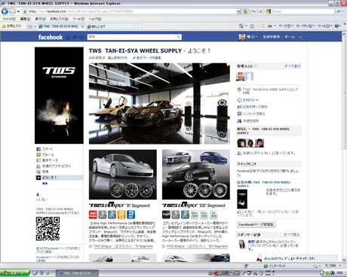Click the facebook logo in the blue header
Screen dimensions: 347x277
[x=51, y=37]
